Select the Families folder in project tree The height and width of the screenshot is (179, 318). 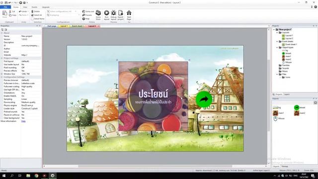tap(284, 65)
